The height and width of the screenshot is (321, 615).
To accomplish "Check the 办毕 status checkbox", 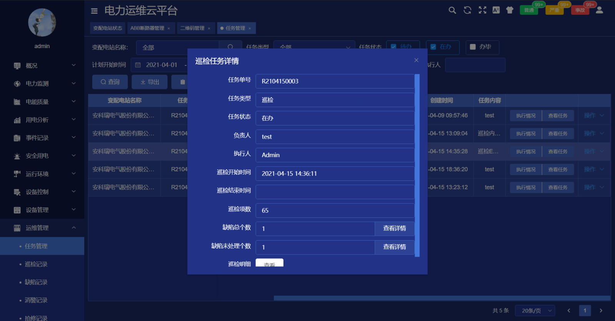I will (473, 47).
